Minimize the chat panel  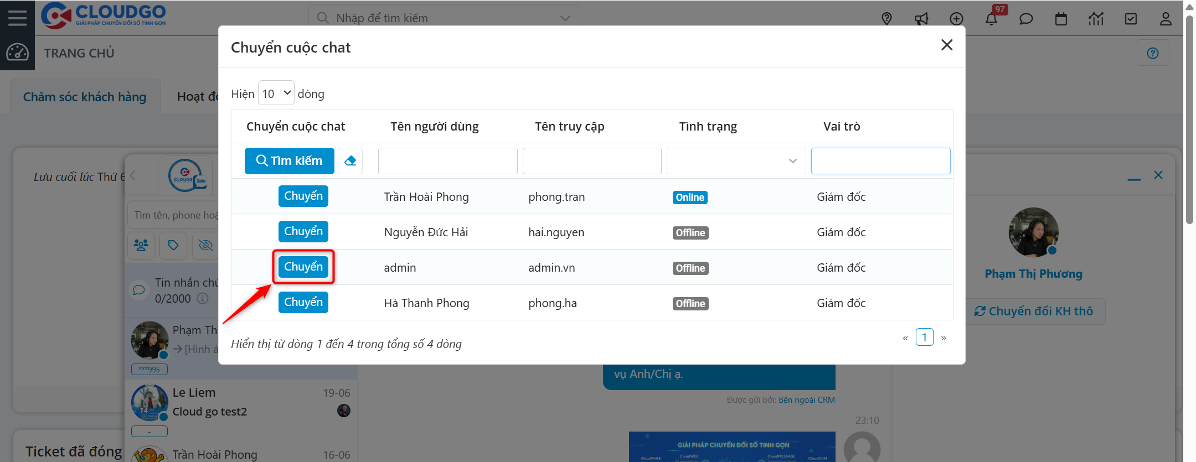[1134, 179]
